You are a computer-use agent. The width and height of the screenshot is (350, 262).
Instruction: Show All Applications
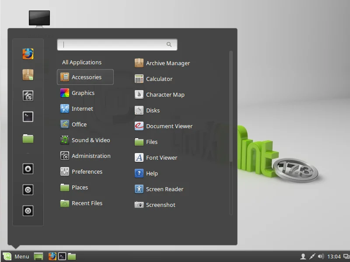tap(82, 62)
